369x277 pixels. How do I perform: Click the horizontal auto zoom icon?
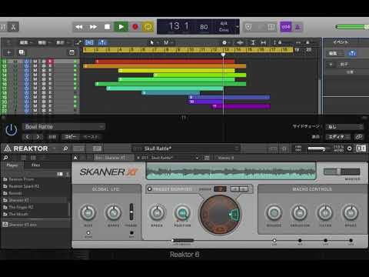(x=264, y=42)
